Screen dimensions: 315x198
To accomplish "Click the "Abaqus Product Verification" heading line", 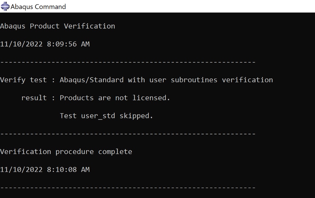I will tap(57, 26).
